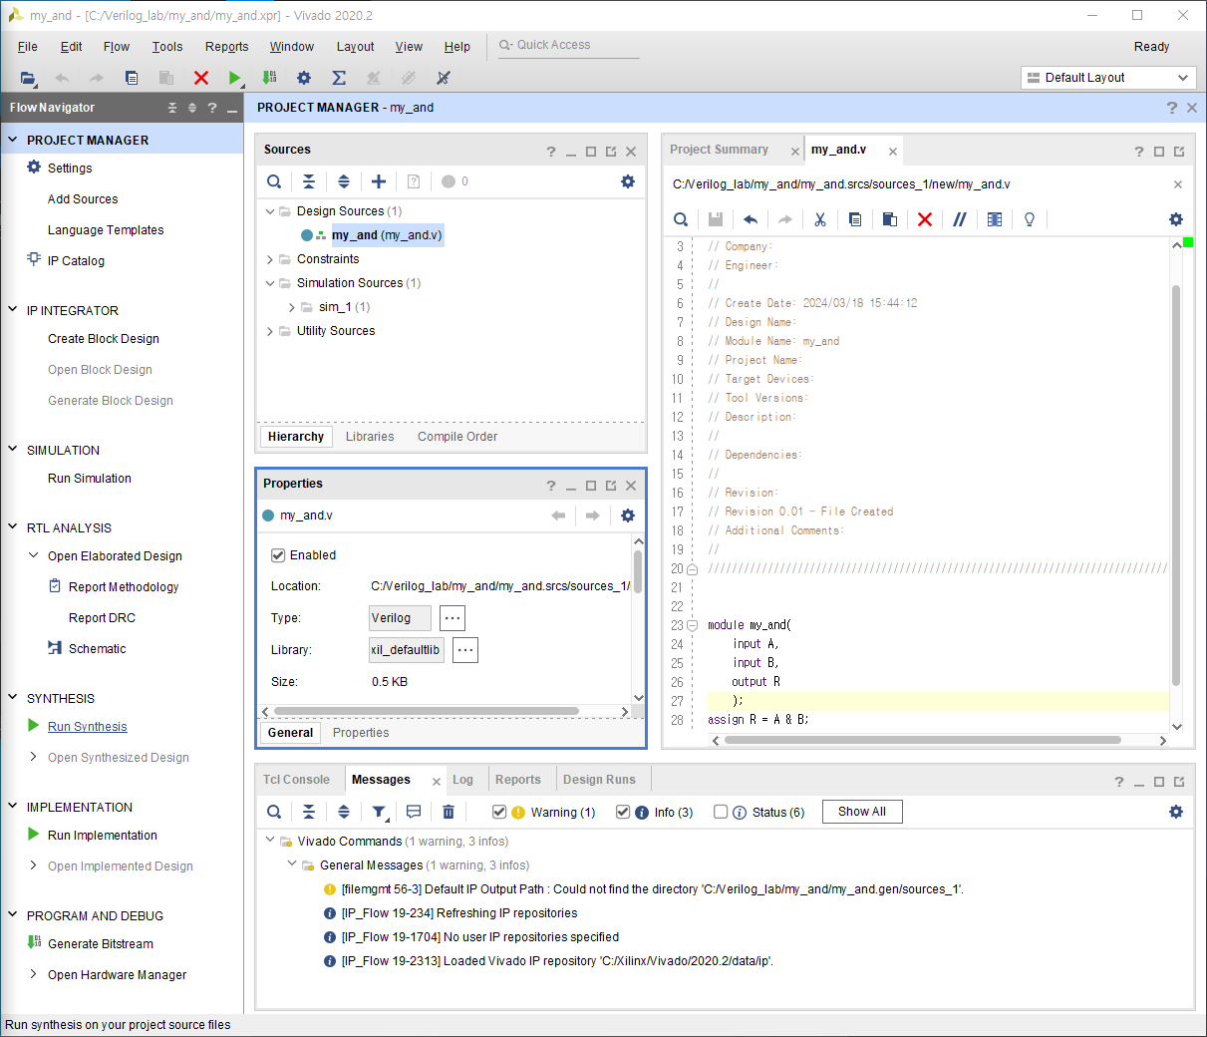Cut selection with scissors icon
The height and width of the screenshot is (1037, 1207).
(820, 219)
